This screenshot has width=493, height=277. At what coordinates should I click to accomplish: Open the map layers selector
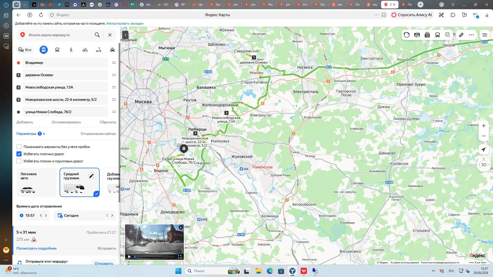click(x=448, y=35)
